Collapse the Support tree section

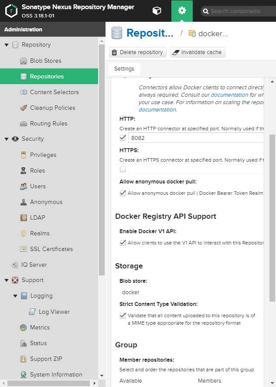(7, 280)
